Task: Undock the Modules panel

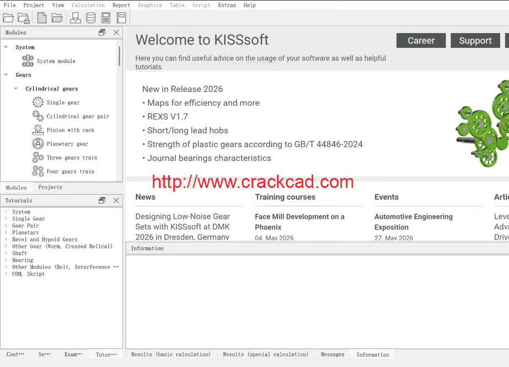Action: [102, 33]
